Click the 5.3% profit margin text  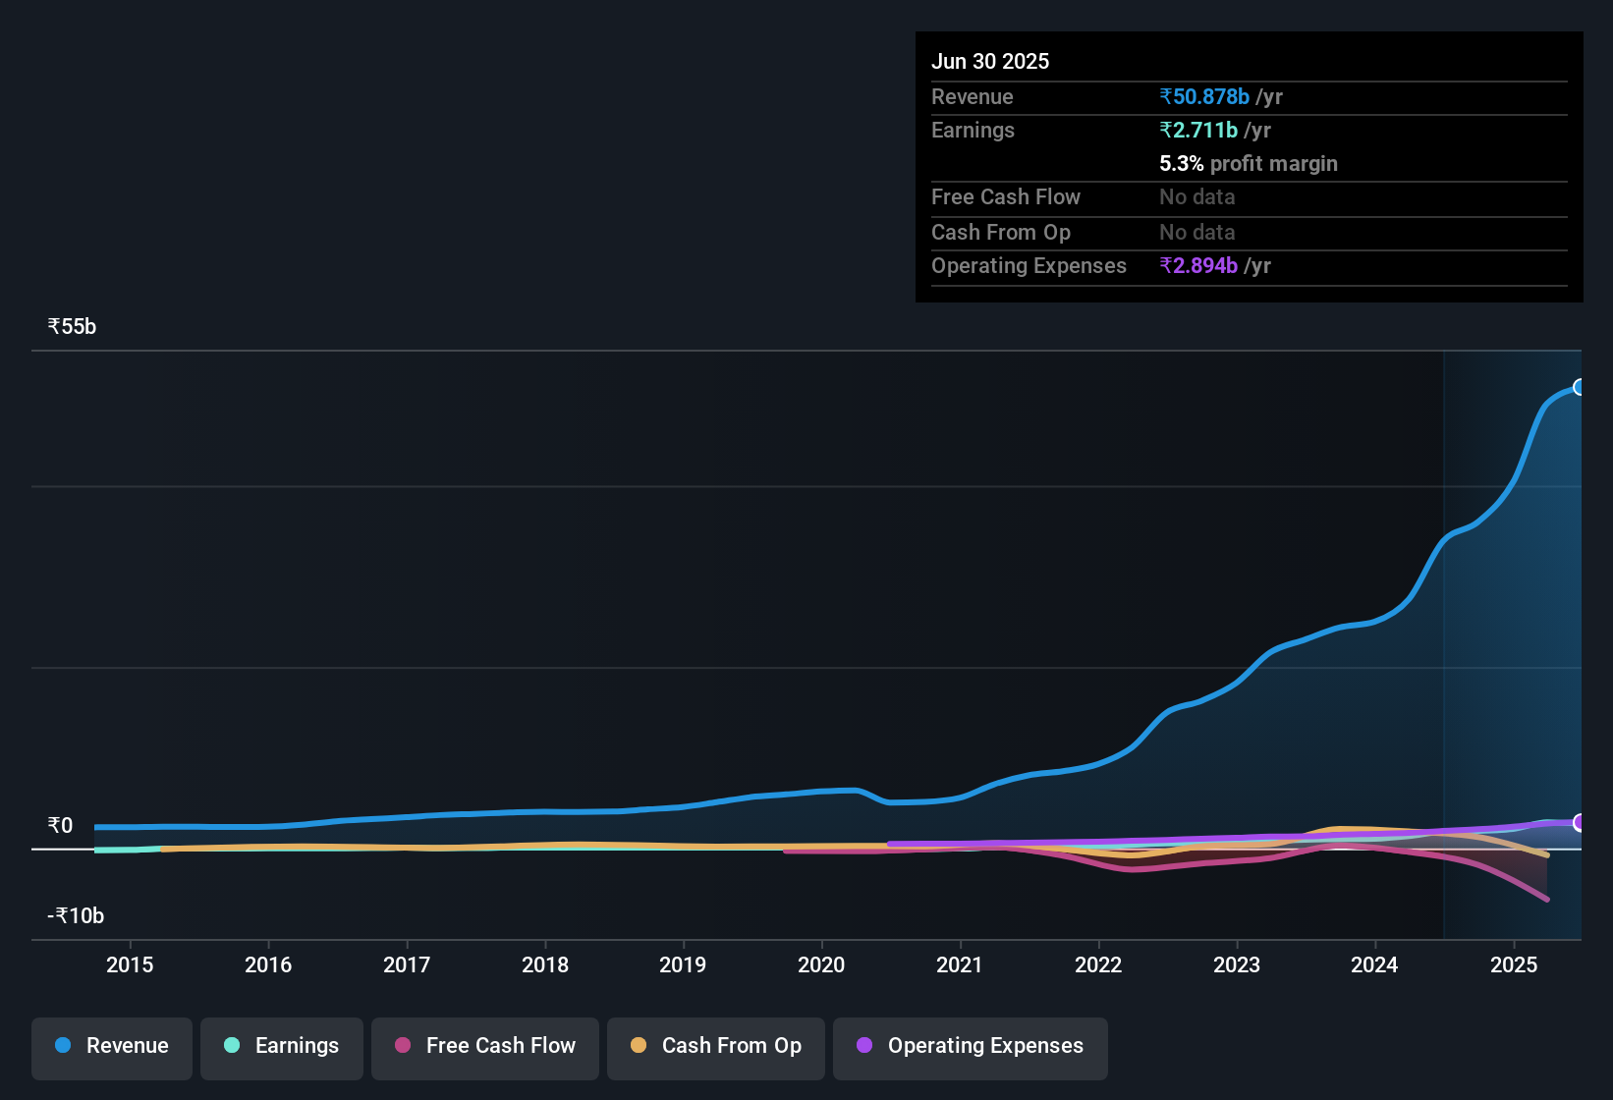(1248, 163)
